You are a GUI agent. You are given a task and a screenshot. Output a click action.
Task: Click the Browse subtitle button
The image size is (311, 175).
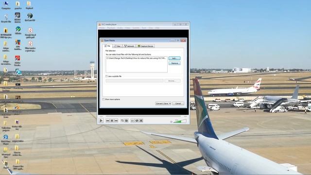(x=173, y=81)
